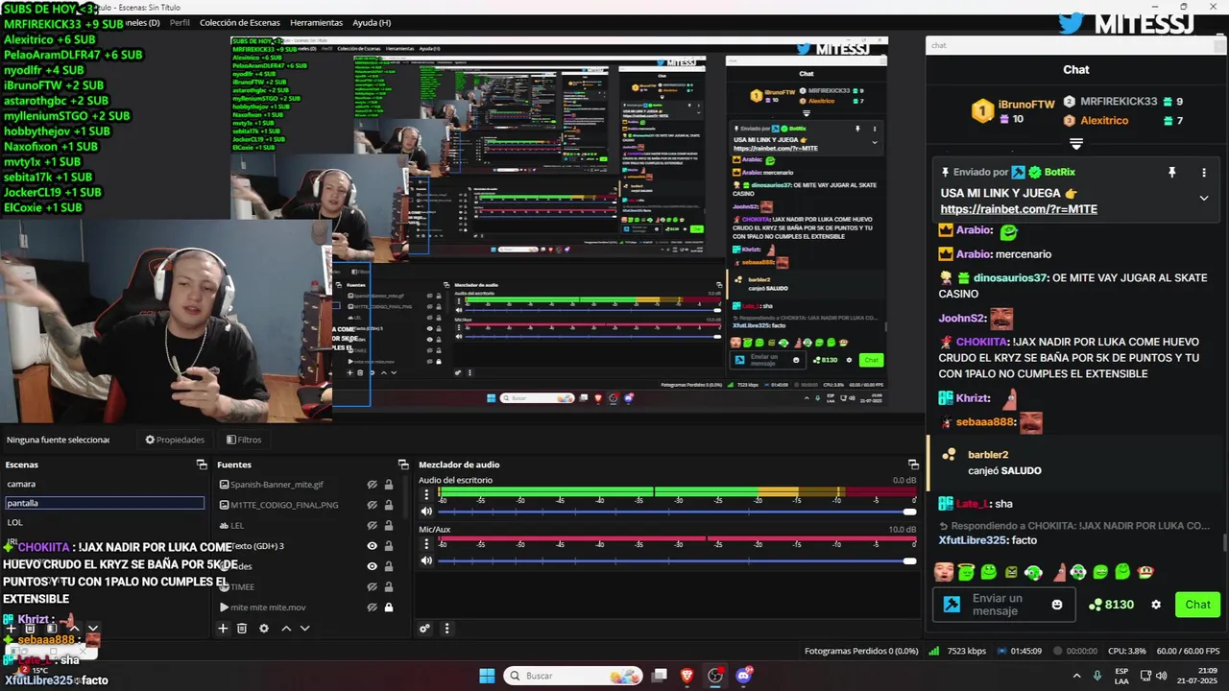Image resolution: width=1229 pixels, height=691 pixels.
Task: Show the mite mite mite.mov source
Action: [372, 608]
